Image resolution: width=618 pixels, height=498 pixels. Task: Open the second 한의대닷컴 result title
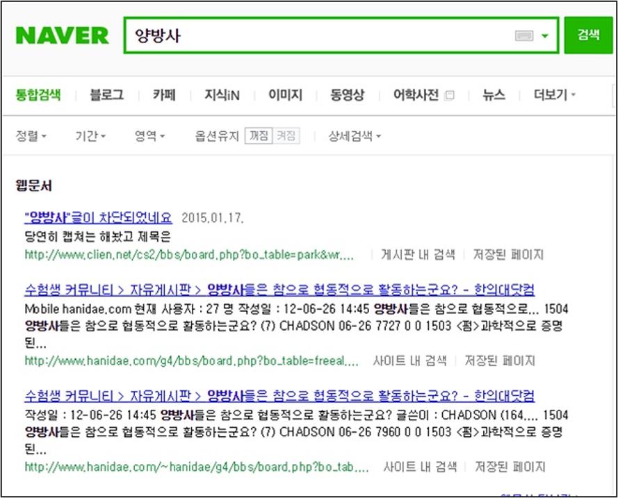pyautogui.click(x=279, y=396)
